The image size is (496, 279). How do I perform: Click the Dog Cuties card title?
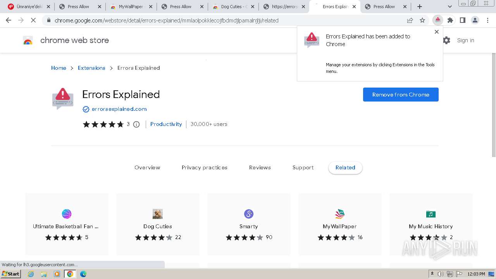click(x=158, y=226)
